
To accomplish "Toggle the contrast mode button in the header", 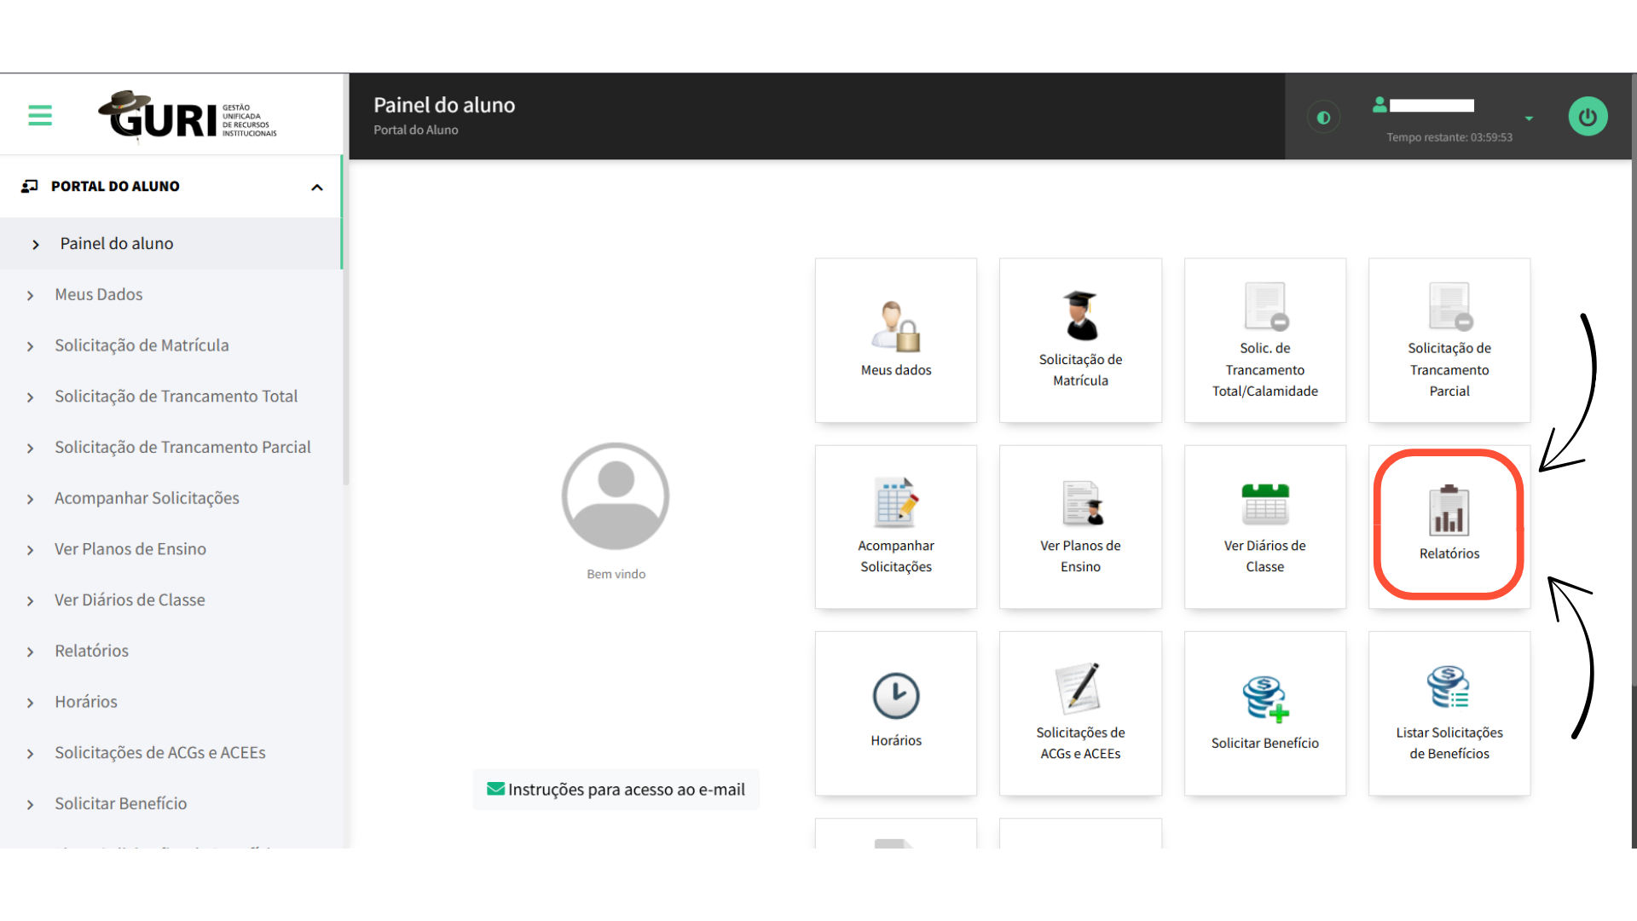I will click(1323, 118).
